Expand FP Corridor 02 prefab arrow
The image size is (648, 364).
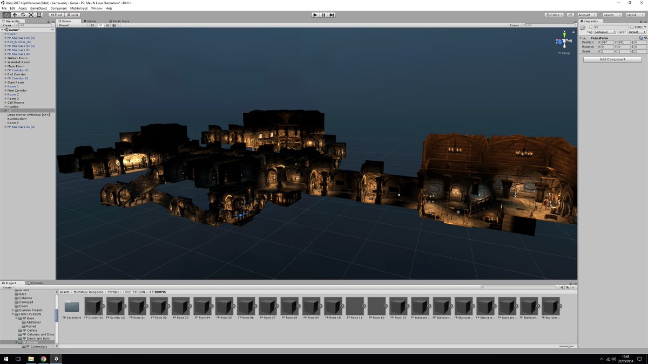tap(126, 306)
